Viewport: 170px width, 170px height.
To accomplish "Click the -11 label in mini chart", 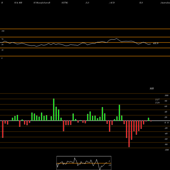I will click(109, 165).
